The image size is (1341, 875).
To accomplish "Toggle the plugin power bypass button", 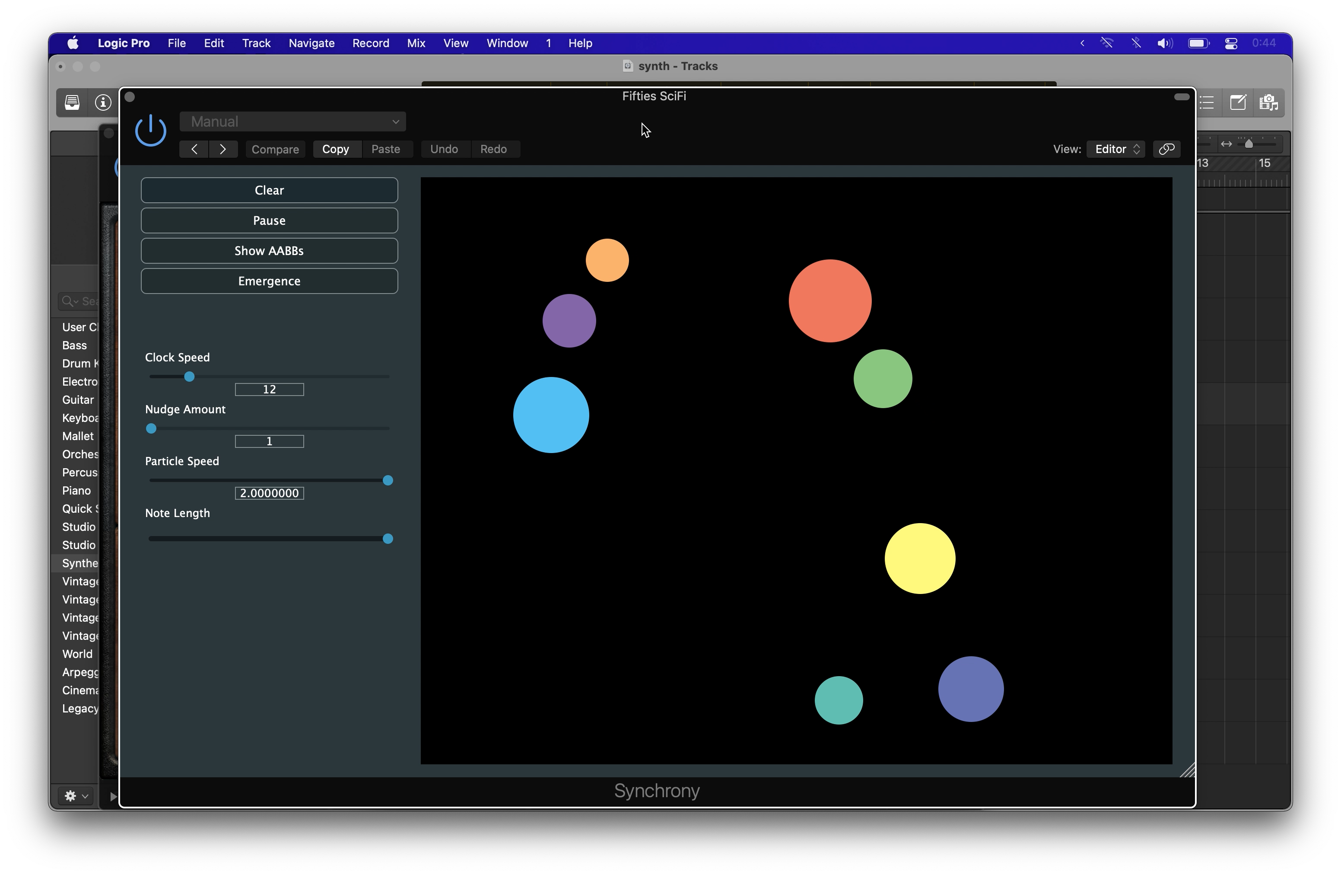I will [x=150, y=131].
